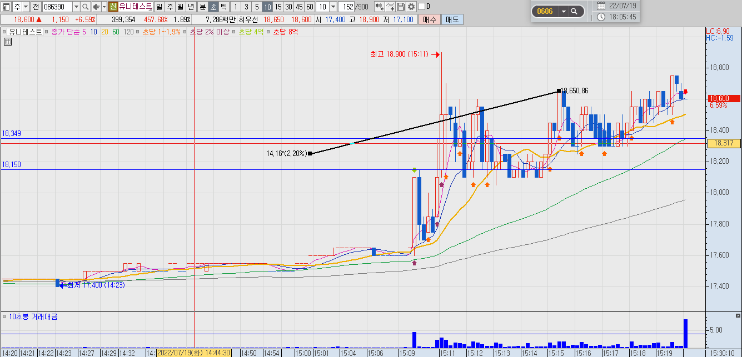742x357 pixels.
Task: Click the 초당 1~1.9% legend label
Action: click(x=161, y=32)
